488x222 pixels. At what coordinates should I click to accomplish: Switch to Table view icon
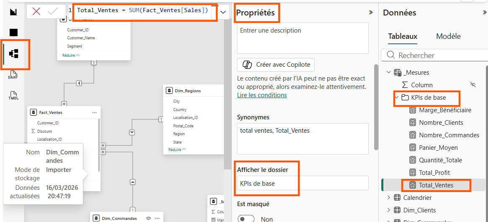[13, 33]
